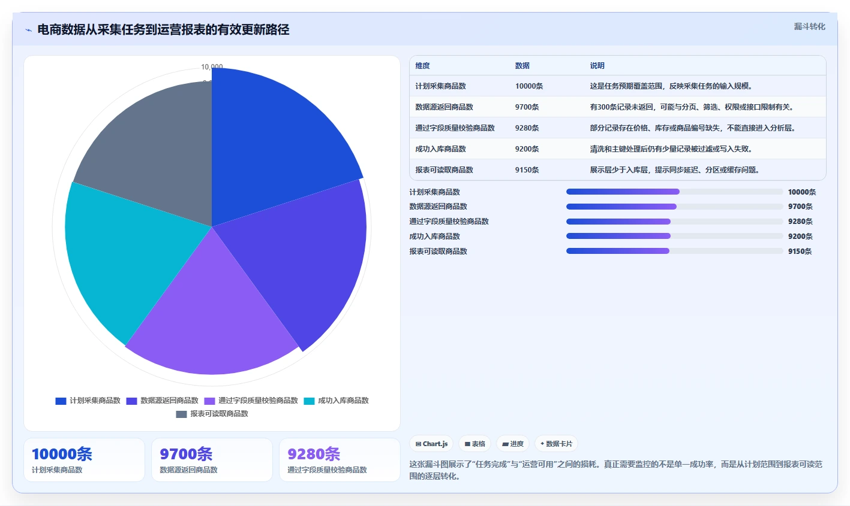850x506 pixels.
Task: Click the 漏斗转化 label in header
Action: [x=809, y=26]
